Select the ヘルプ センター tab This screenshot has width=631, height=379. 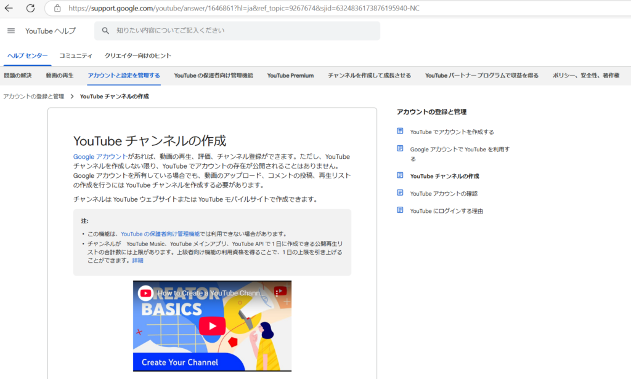coord(27,56)
